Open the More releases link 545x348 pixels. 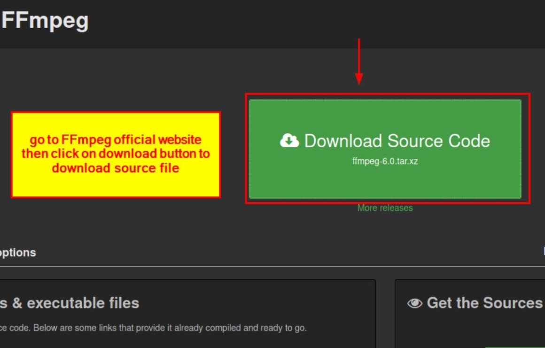(385, 208)
